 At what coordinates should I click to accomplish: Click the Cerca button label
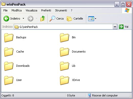[x=60, y=19]
